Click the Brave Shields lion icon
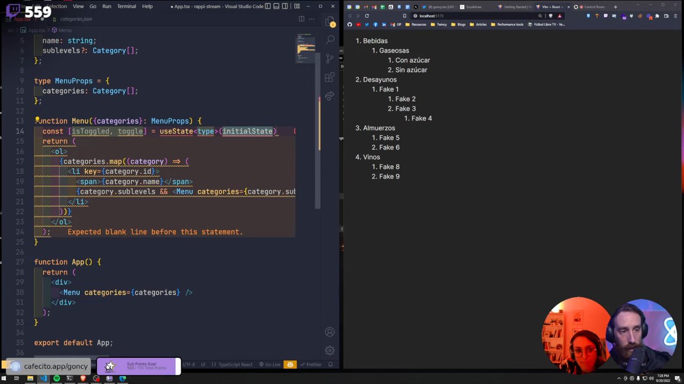Viewport: 684px width, 384px height. click(x=550, y=16)
